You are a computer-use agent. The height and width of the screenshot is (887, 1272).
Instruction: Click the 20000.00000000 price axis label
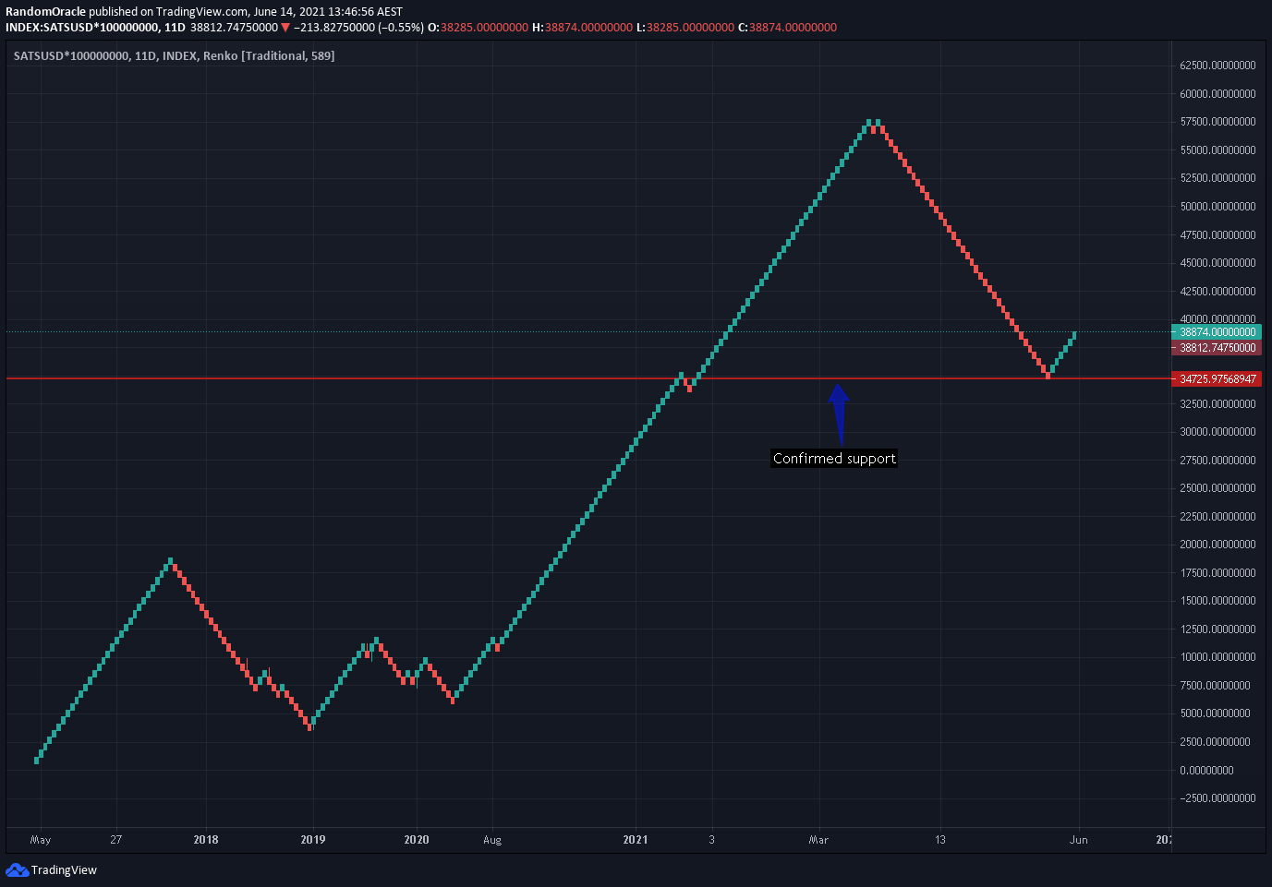(1217, 545)
